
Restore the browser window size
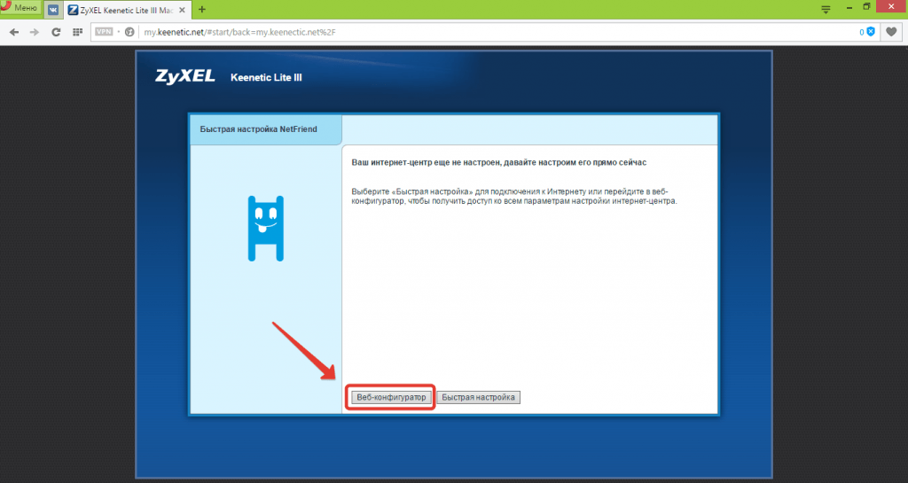click(867, 7)
